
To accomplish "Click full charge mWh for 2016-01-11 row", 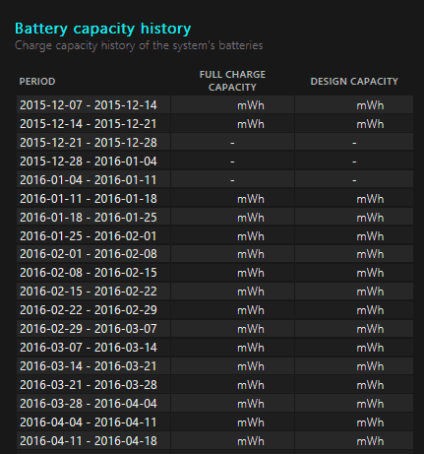I will coord(251,199).
